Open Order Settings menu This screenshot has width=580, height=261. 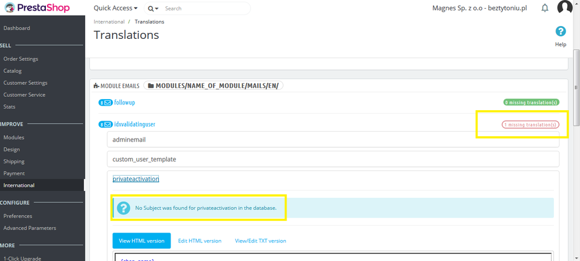pyautogui.click(x=21, y=59)
